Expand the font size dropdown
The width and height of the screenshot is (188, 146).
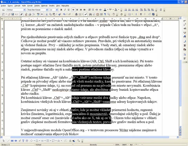(x=57, y=10)
